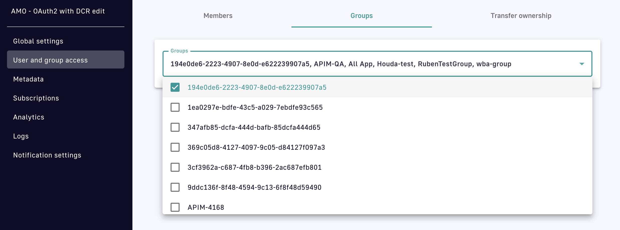Select the Groups tab
620x230 pixels.
(x=361, y=16)
